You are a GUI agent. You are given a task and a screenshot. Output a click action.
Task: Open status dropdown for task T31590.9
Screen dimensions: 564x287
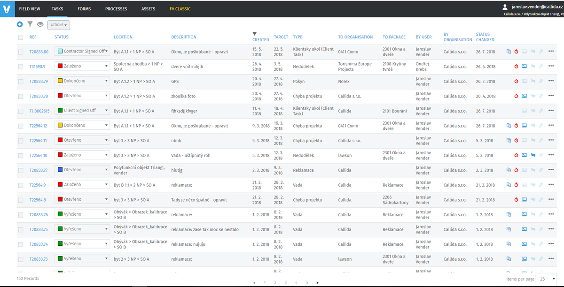tap(82, 66)
